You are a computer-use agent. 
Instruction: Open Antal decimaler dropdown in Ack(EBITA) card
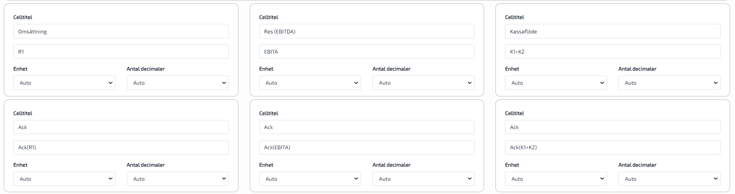click(423, 179)
